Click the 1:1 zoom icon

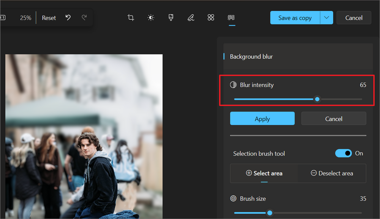click(3, 17)
